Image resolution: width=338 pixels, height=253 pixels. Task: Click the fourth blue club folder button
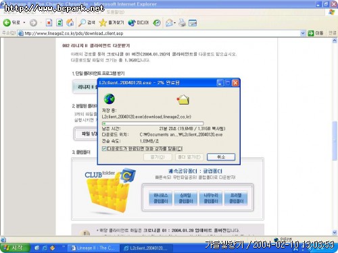[236, 198]
